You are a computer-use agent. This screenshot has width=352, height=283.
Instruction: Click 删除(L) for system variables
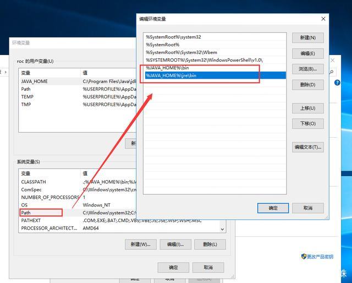pyautogui.click(x=210, y=244)
